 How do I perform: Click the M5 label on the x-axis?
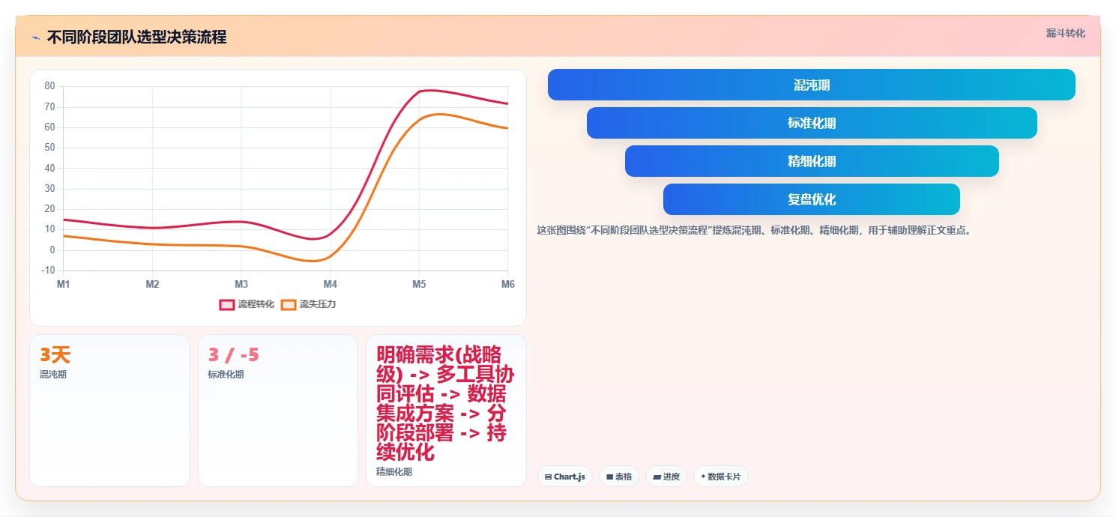coord(419,284)
